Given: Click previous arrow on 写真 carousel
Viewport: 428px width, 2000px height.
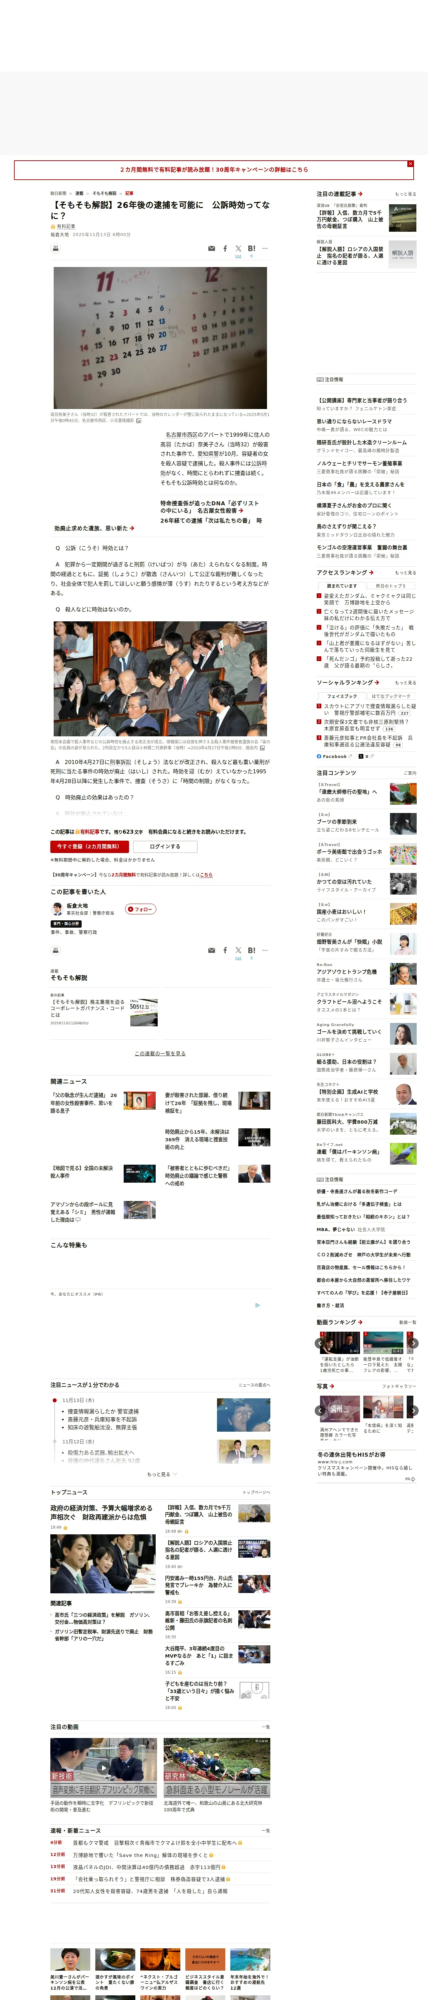Looking at the screenshot, I should coord(319,1411).
